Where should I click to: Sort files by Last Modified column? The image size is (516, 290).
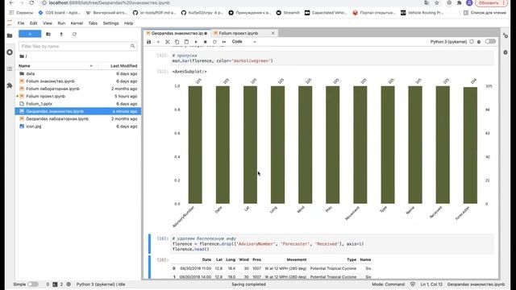tap(120, 66)
